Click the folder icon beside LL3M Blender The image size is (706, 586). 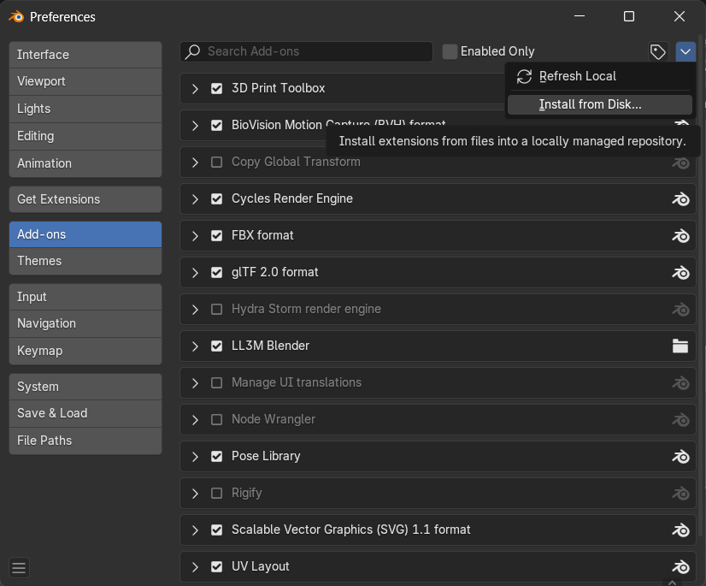pos(680,346)
